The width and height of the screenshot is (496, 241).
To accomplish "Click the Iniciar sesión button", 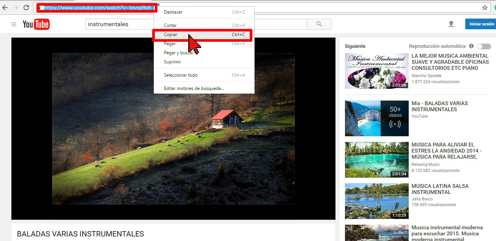I will [x=481, y=24].
